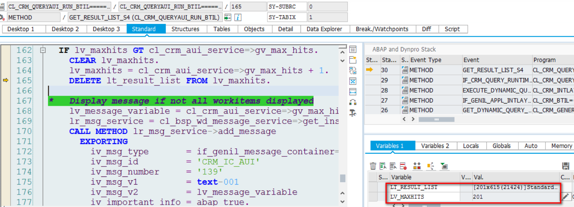
Task: Maximize tool horizontally using the double-arrow icon
Action: 352,92
